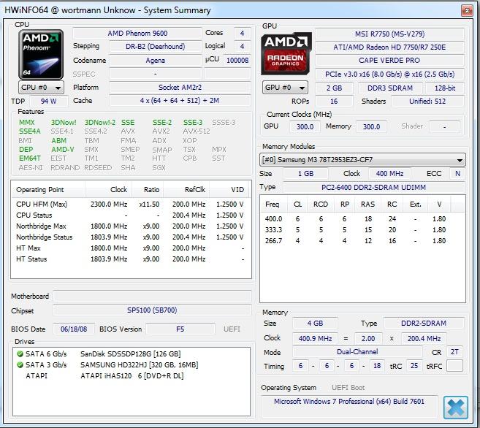Image resolution: width=480 pixels, height=428 pixels.
Task: Click the CR value 2T
Action: pos(454,352)
